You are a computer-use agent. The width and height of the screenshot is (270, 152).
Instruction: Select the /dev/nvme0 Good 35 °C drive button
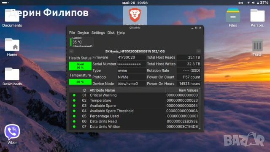coord(81,42)
